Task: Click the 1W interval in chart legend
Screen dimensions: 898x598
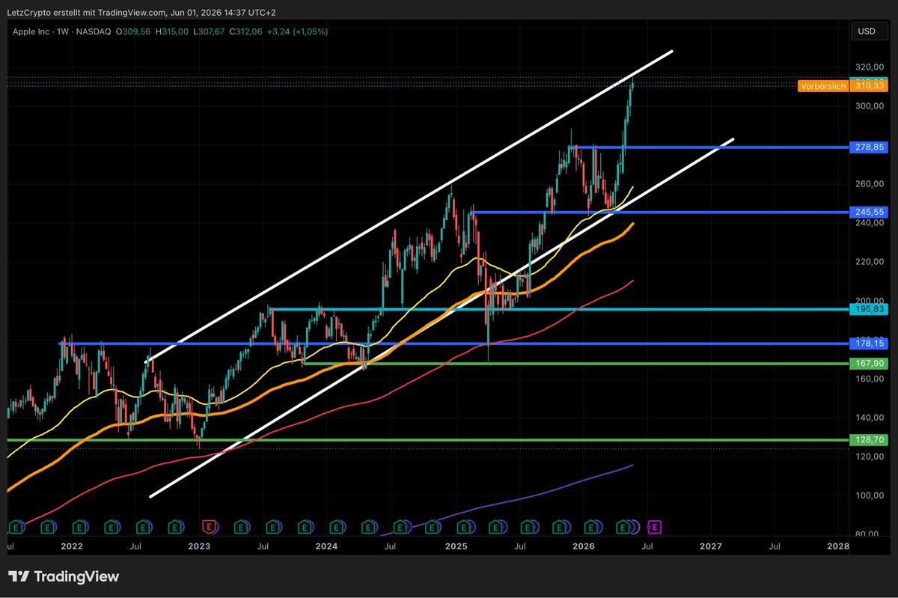Action: point(64,31)
